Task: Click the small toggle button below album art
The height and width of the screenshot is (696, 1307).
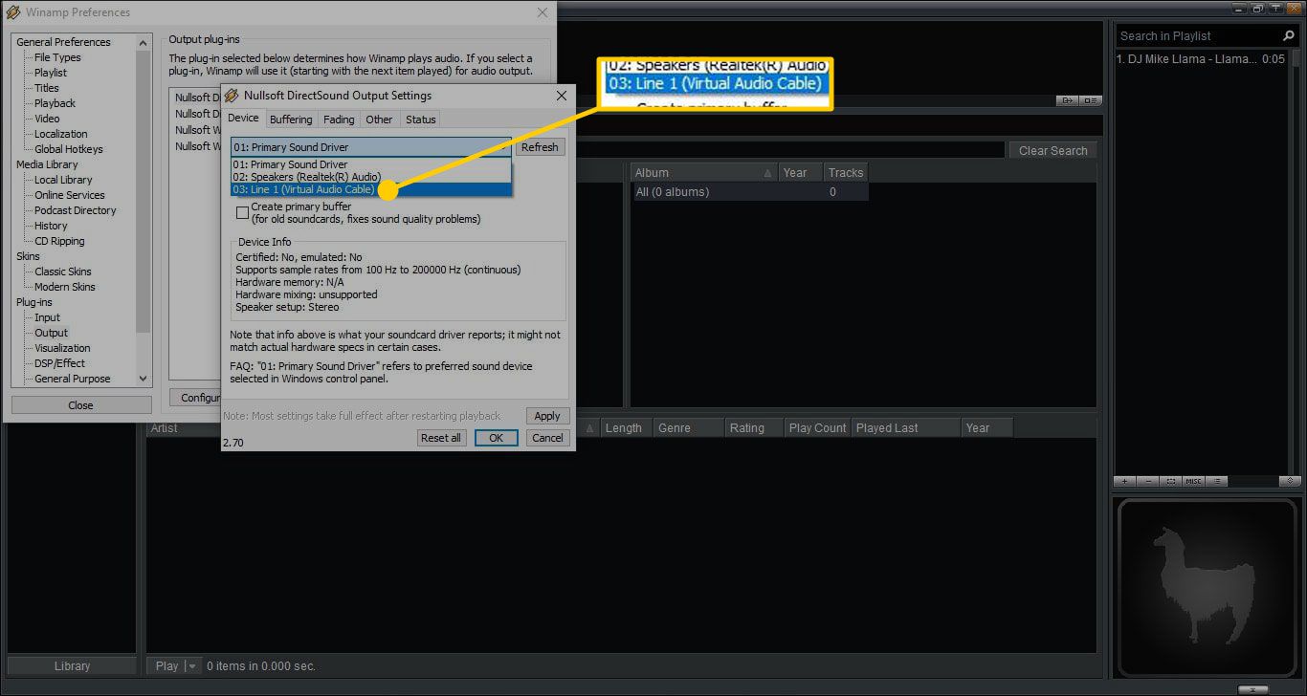Action: tap(1252, 689)
